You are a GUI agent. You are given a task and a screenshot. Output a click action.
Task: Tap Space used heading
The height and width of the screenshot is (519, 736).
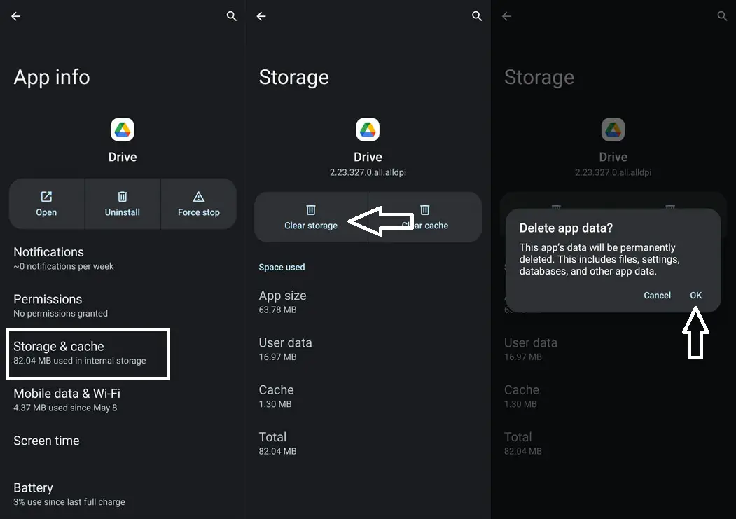click(x=282, y=267)
